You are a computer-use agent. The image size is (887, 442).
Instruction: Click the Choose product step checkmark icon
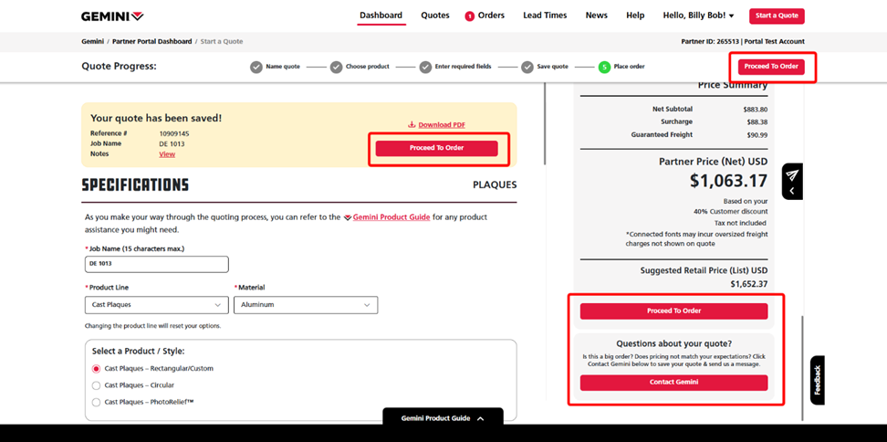pos(336,67)
